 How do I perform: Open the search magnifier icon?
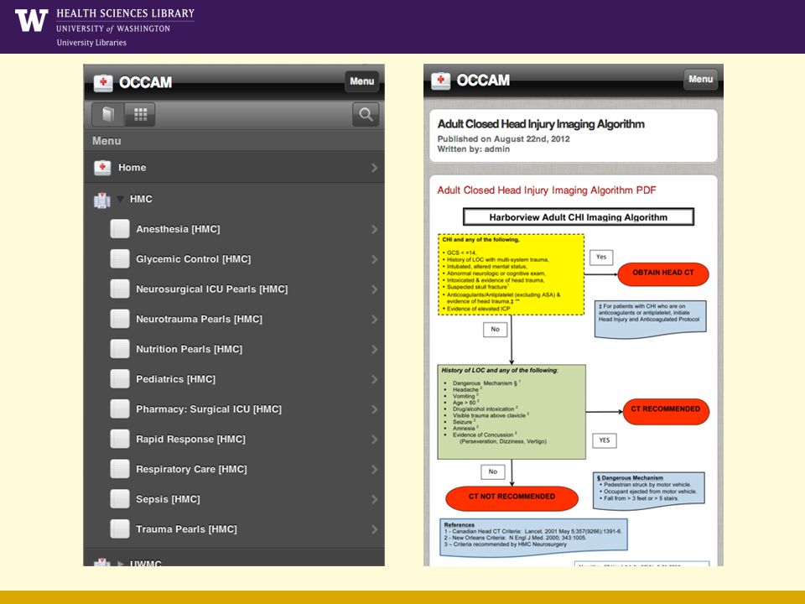click(366, 114)
